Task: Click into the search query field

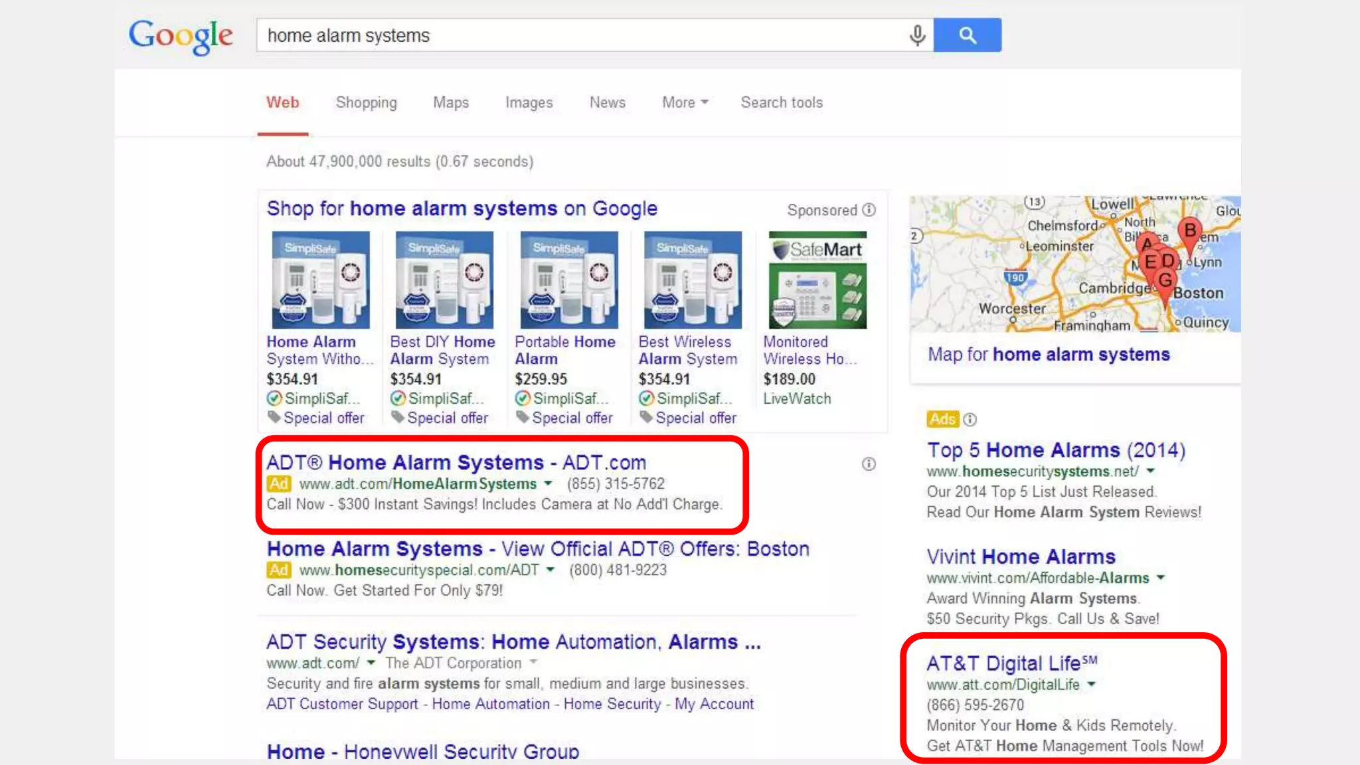Action: pyautogui.click(x=578, y=35)
